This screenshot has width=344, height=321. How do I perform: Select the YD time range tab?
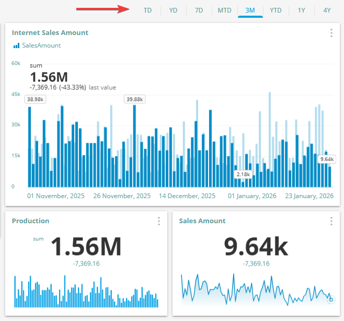tap(173, 10)
